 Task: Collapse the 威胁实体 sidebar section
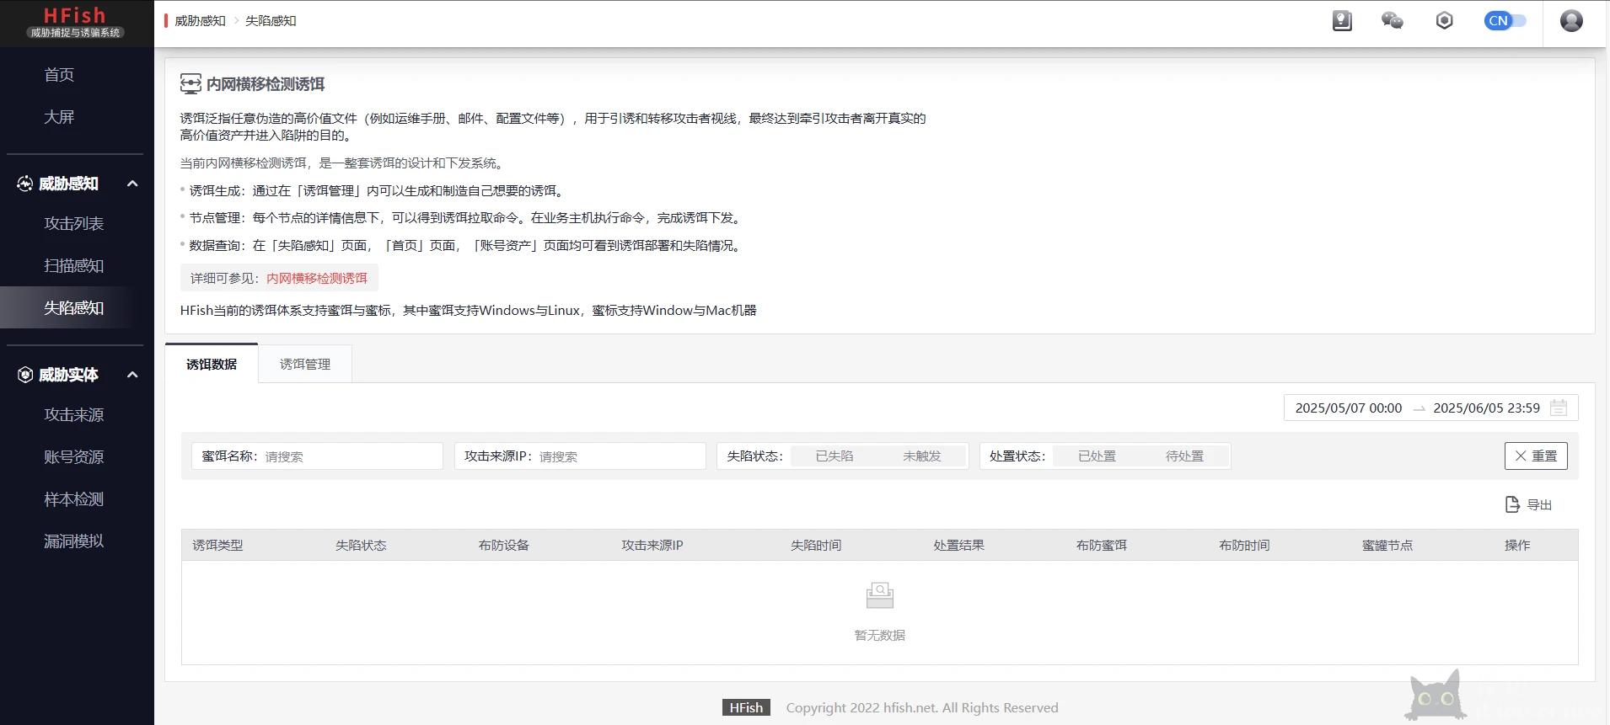click(132, 375)
